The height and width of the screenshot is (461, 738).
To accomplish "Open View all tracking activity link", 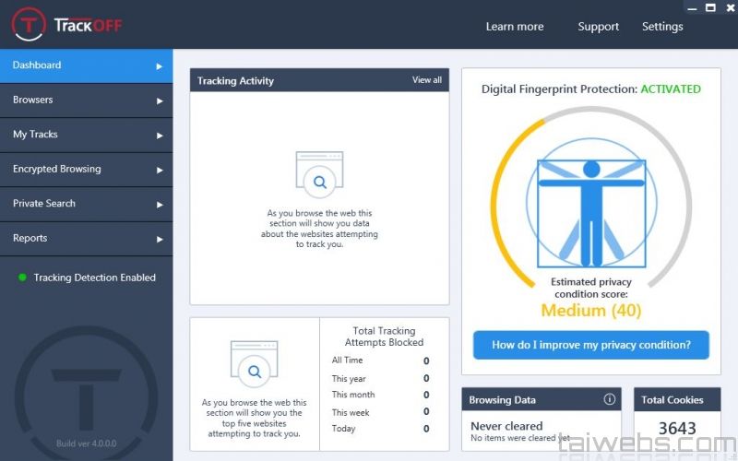I will (426, 80).
